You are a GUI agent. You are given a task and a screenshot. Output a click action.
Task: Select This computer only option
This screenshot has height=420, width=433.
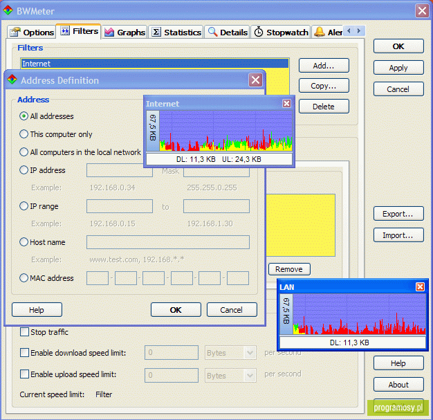pos(24,134)
